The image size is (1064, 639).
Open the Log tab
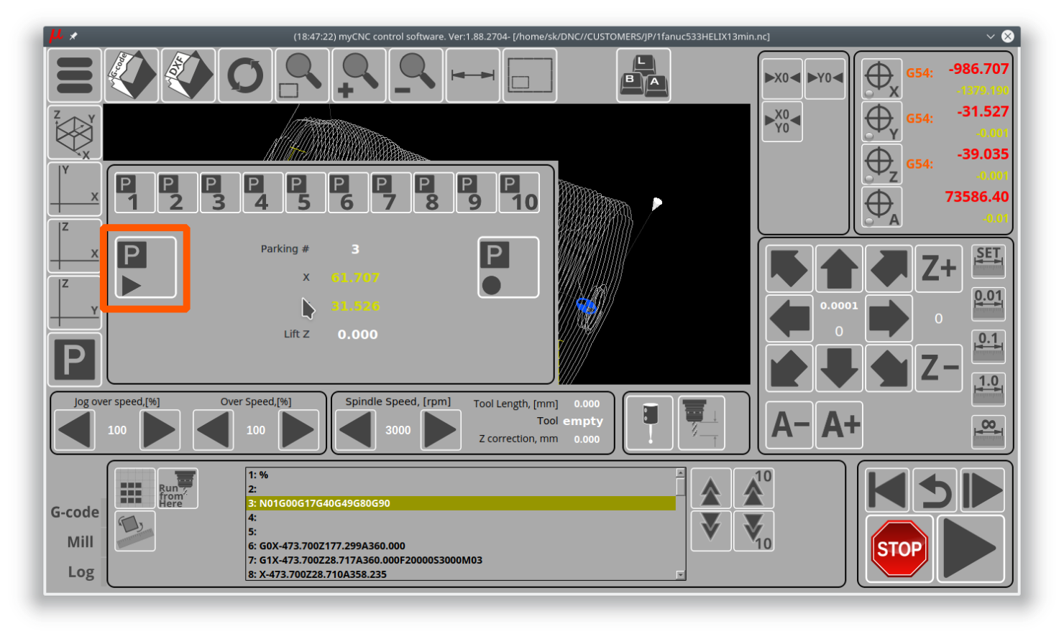[x=81, y=572]
